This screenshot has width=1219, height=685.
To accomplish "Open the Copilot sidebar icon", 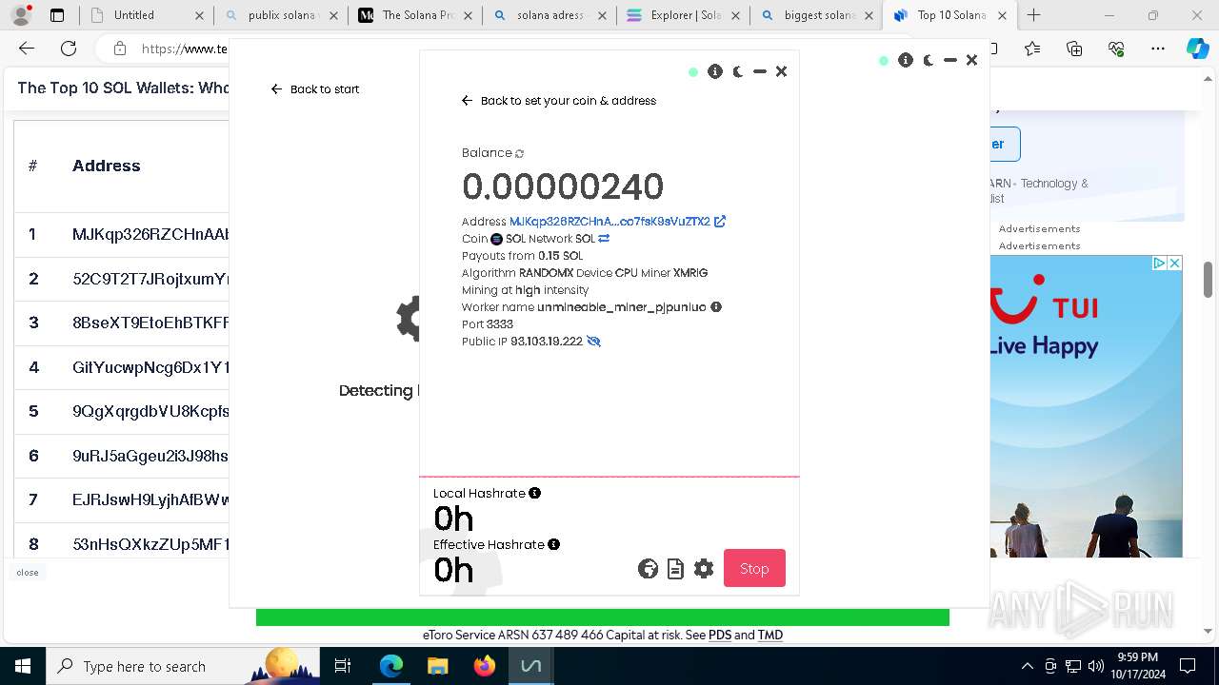I will point(1197,49).
